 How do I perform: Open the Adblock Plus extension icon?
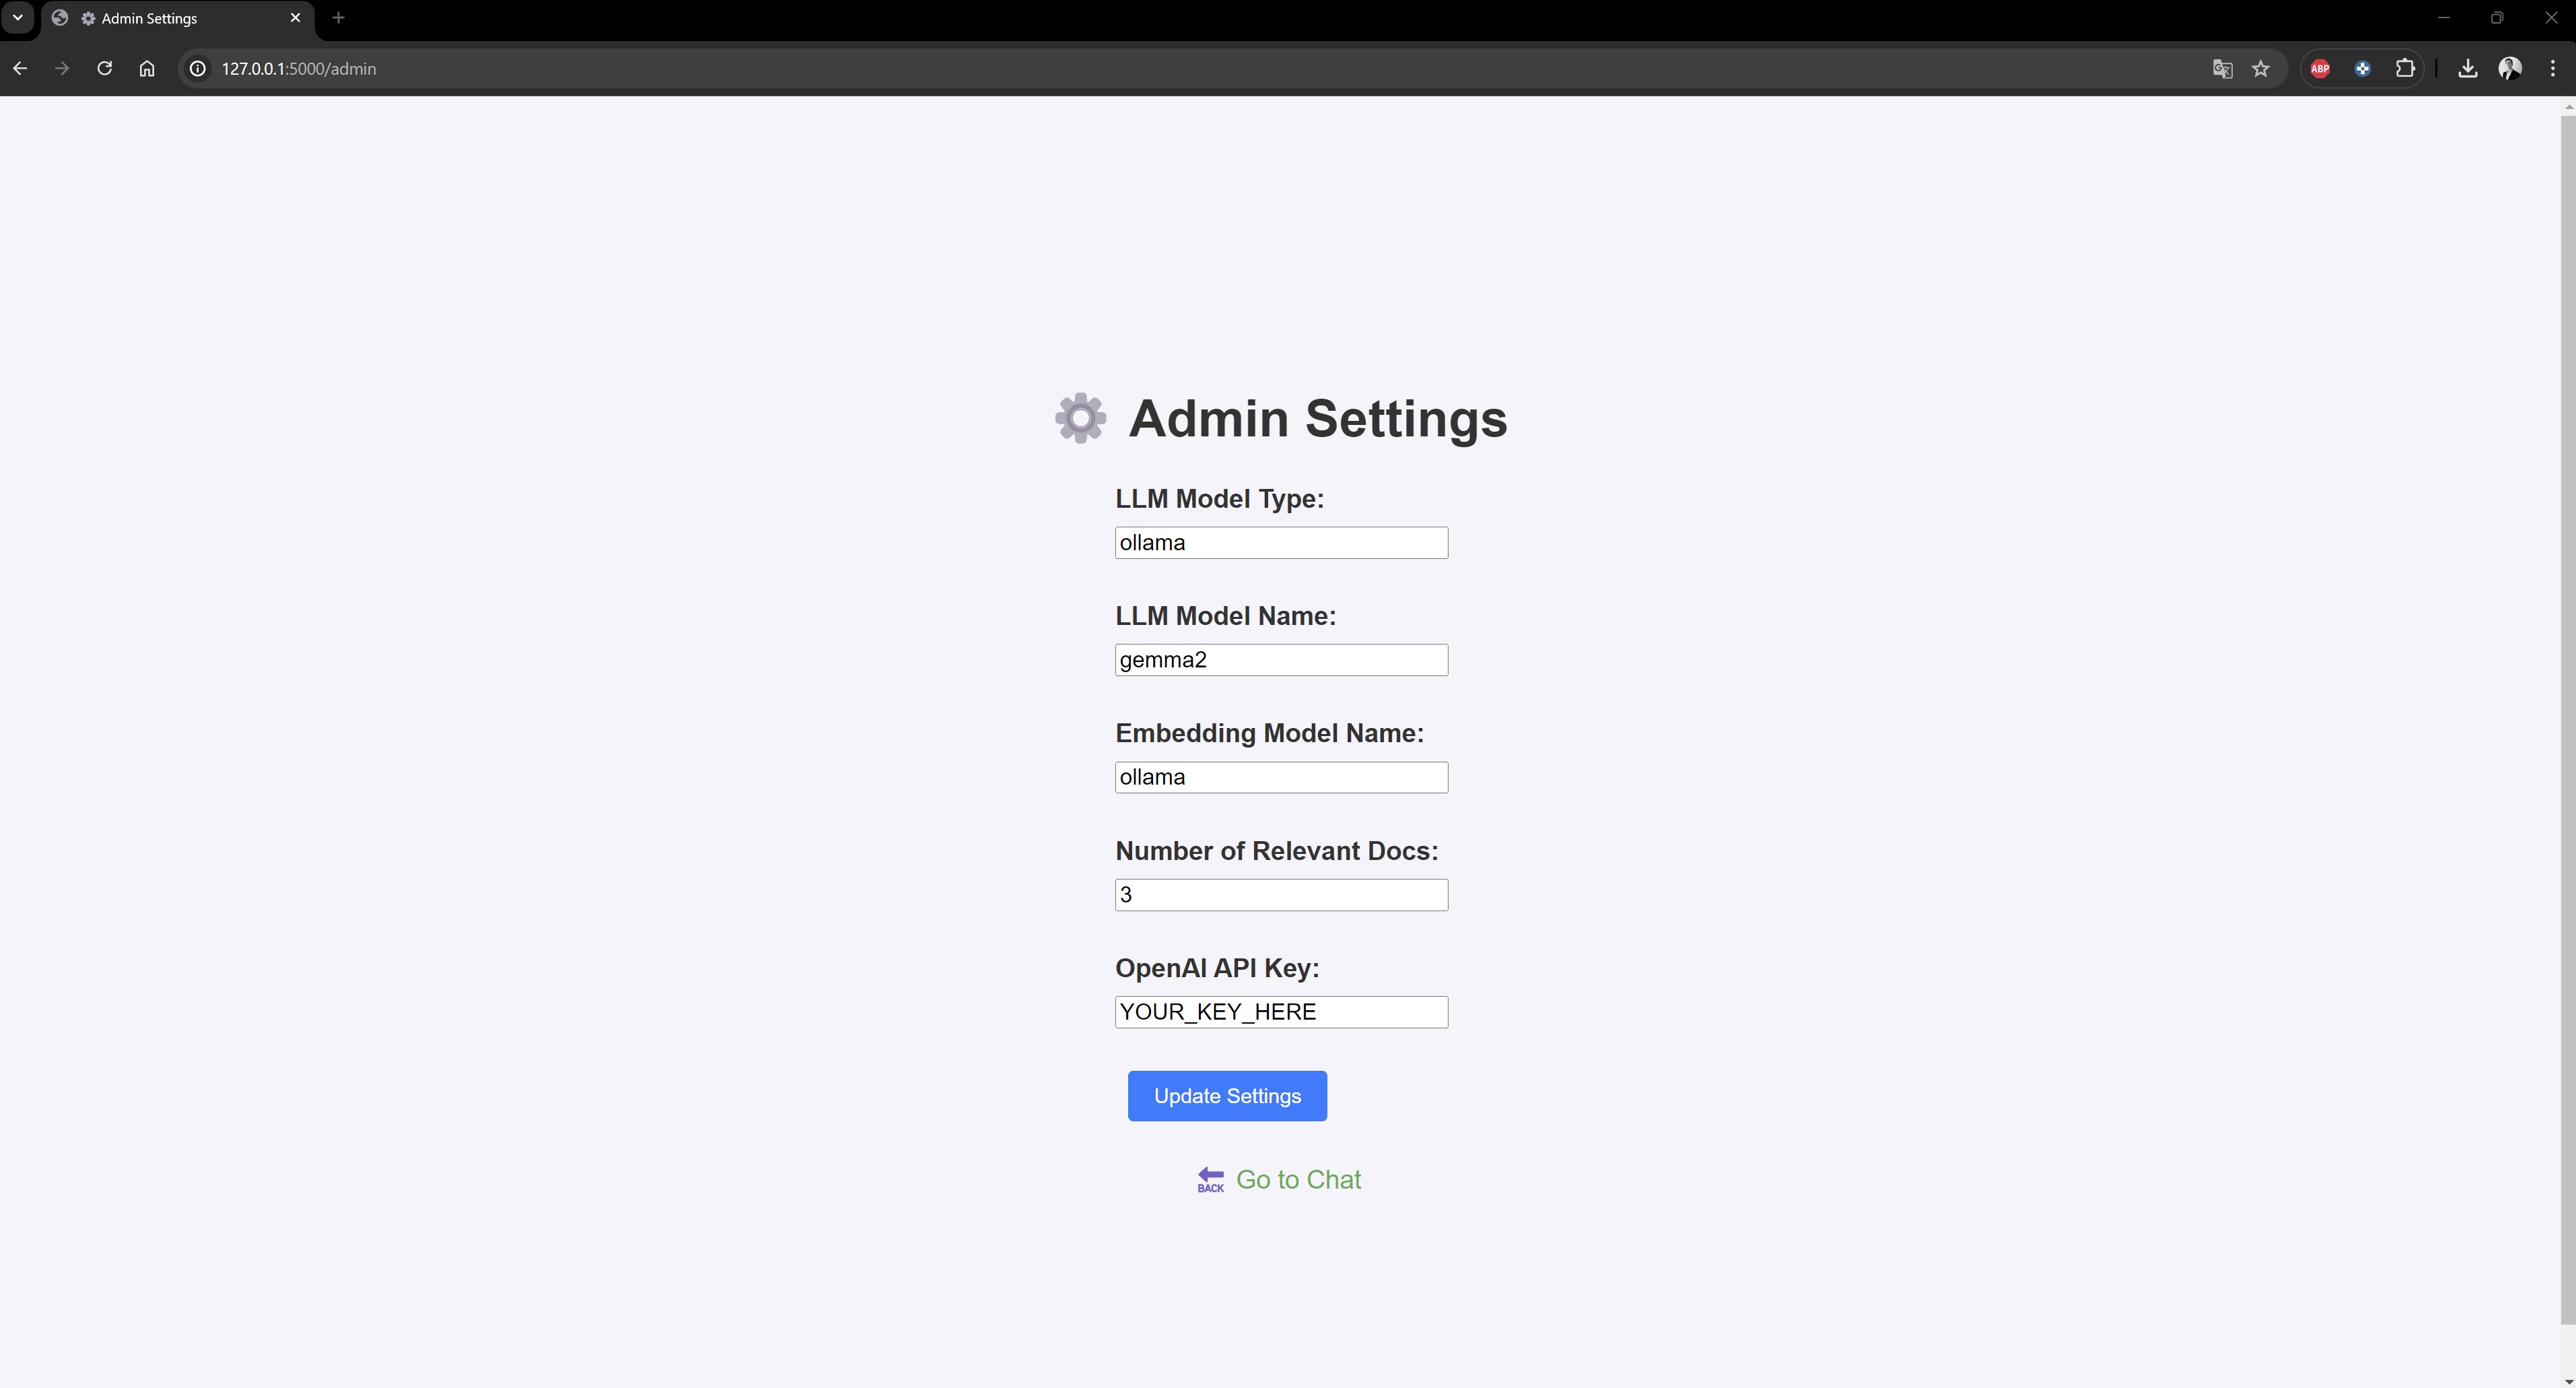(2320, 68)
